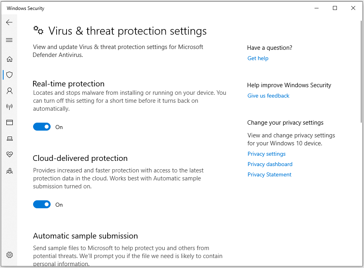Viewport: 364px width, 268px height.
Task: Expand the navigation pane with hamburger menu
Action: [9, 40]
